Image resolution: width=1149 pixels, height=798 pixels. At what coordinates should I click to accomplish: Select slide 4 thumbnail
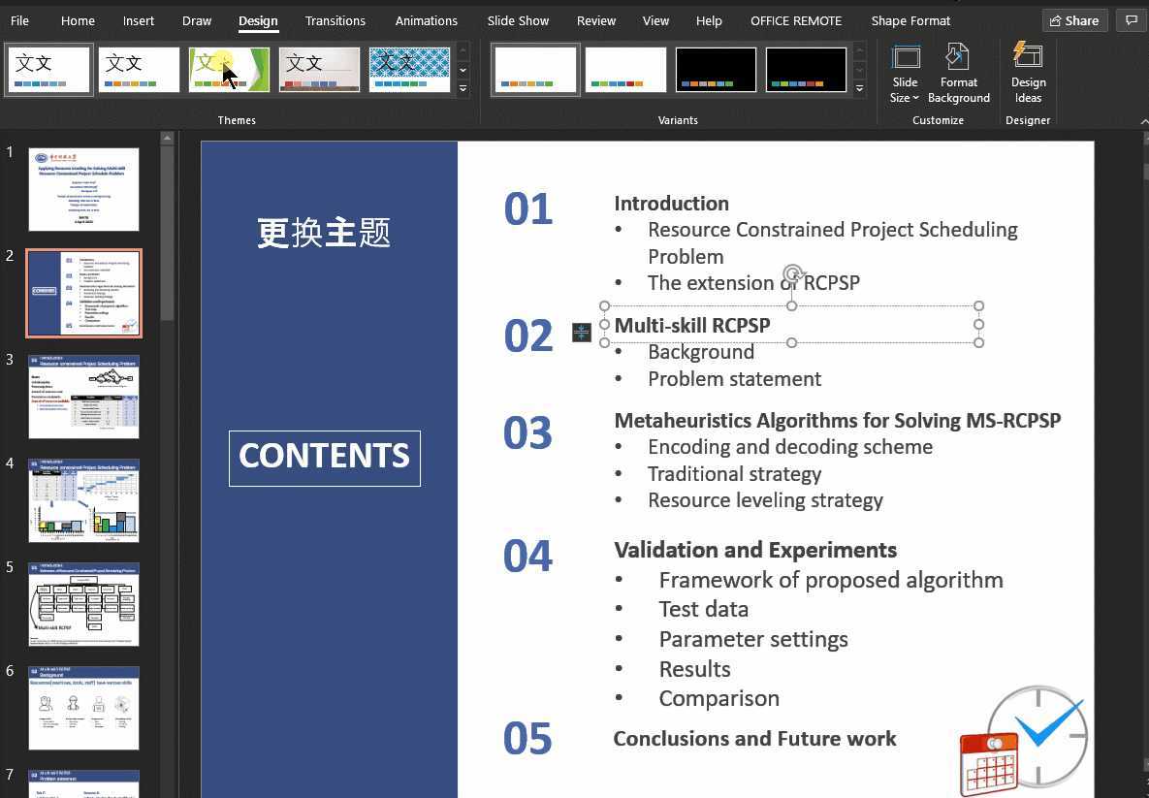tap(83, 500)
